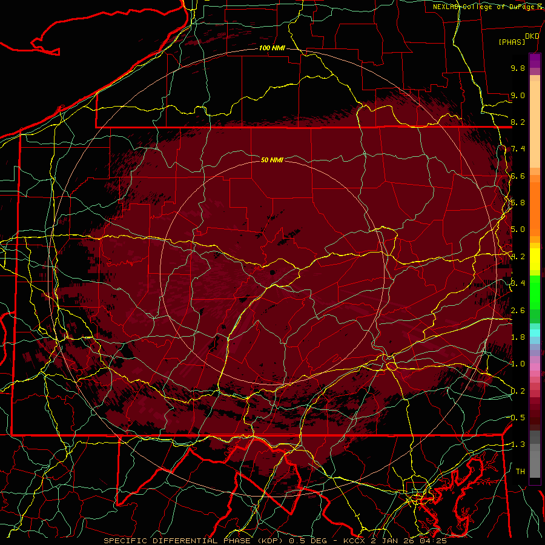Click the orange color bar segment
Screen dimensions: 545x545
point(535,208)
